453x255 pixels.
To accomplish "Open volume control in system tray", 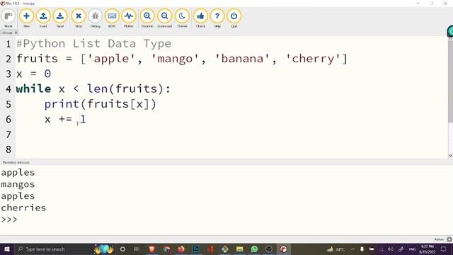I will coord(391,249).
